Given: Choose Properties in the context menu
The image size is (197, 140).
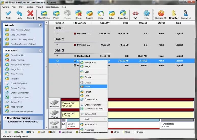Looking at the screenshot, I should pos(94,130).
